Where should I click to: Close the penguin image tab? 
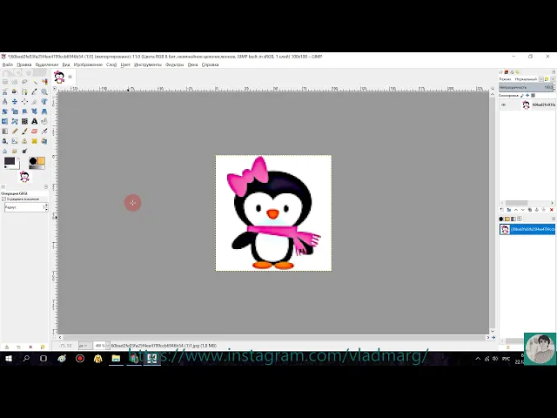(x=70, y=77)
